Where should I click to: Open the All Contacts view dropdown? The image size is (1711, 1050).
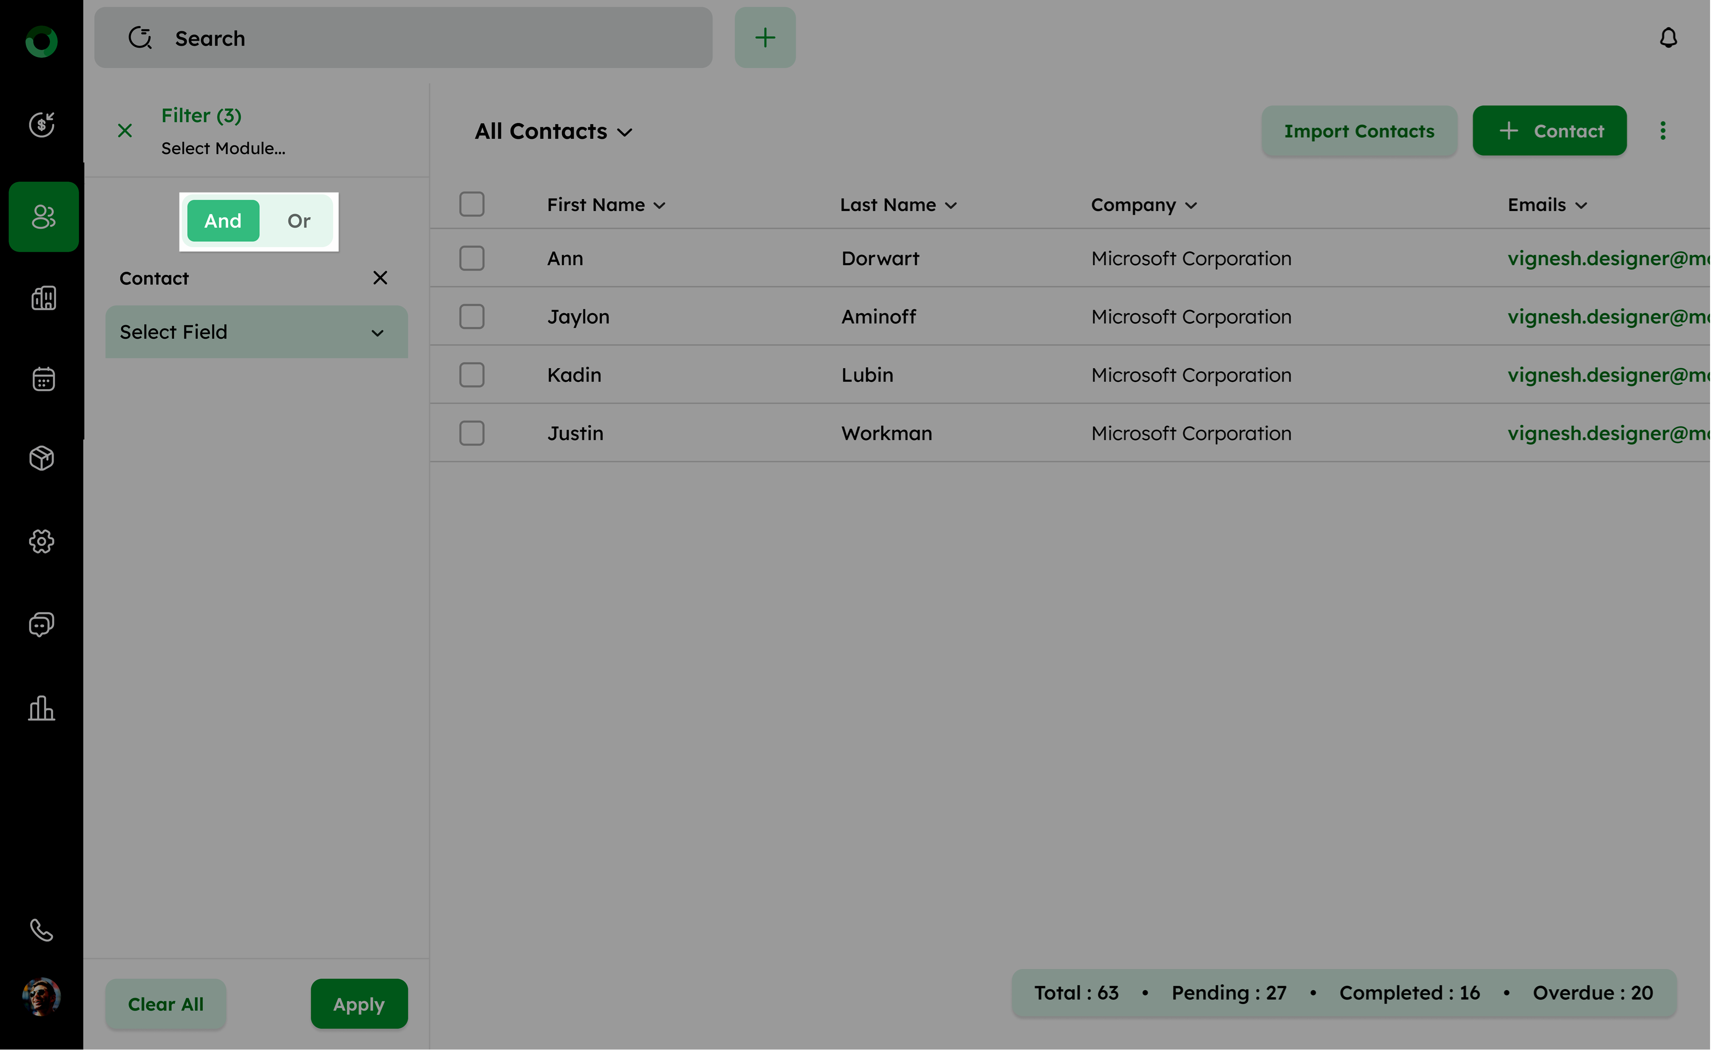553,131
